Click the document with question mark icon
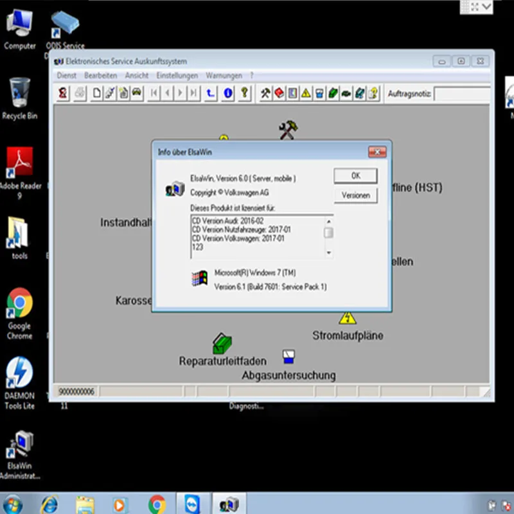This screenshot has width=514, height=514. coord(373,93)
